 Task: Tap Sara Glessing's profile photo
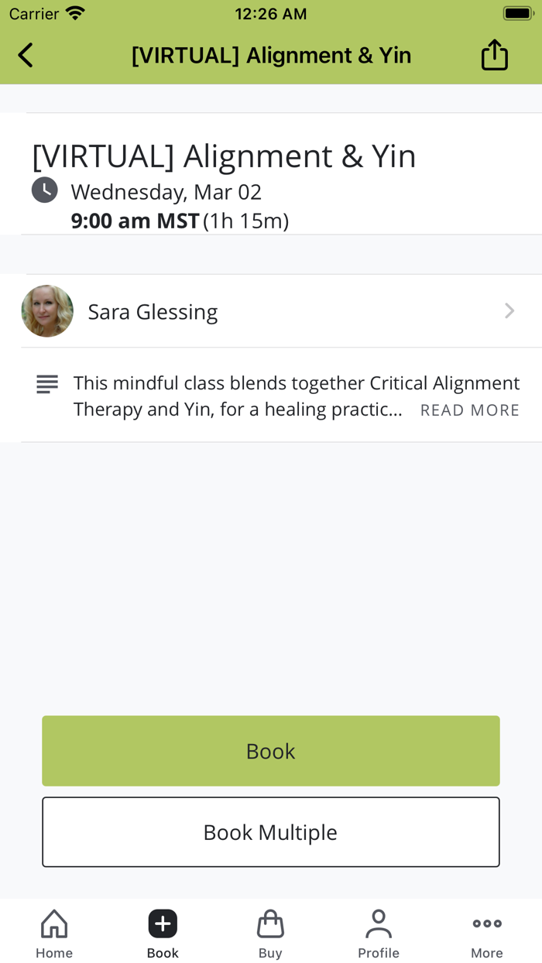pyautogui.click(x=46, y=310)
